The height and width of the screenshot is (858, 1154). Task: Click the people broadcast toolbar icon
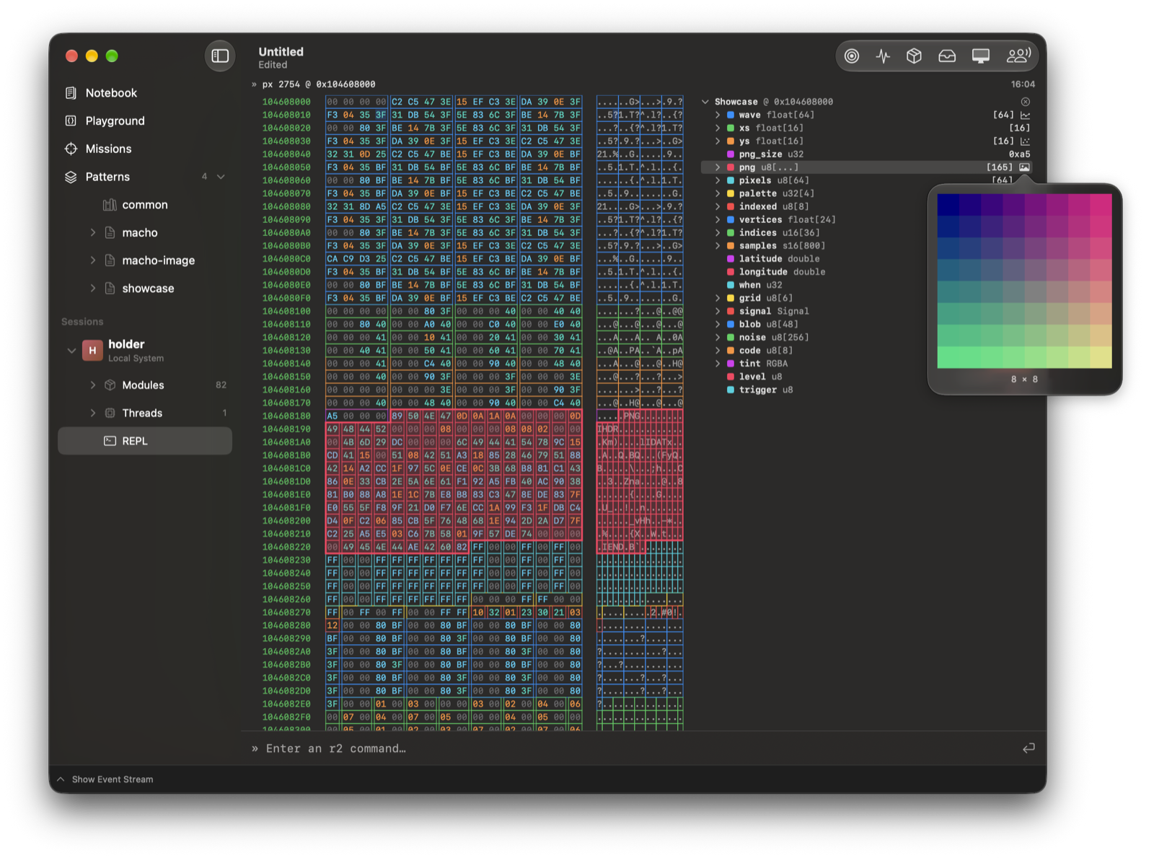[1018, 56]
